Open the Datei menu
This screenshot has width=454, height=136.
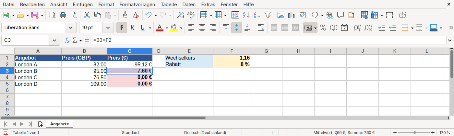[8, 5]
